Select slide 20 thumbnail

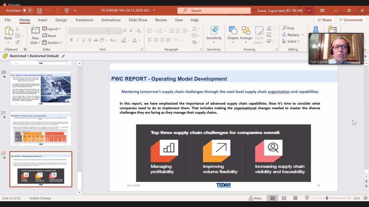tap(41, 88)
